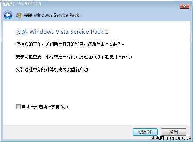193x142 pixels.
Task: Enable the 自动重新启动计算机 checkbox
Action: [x=18, y=107]
